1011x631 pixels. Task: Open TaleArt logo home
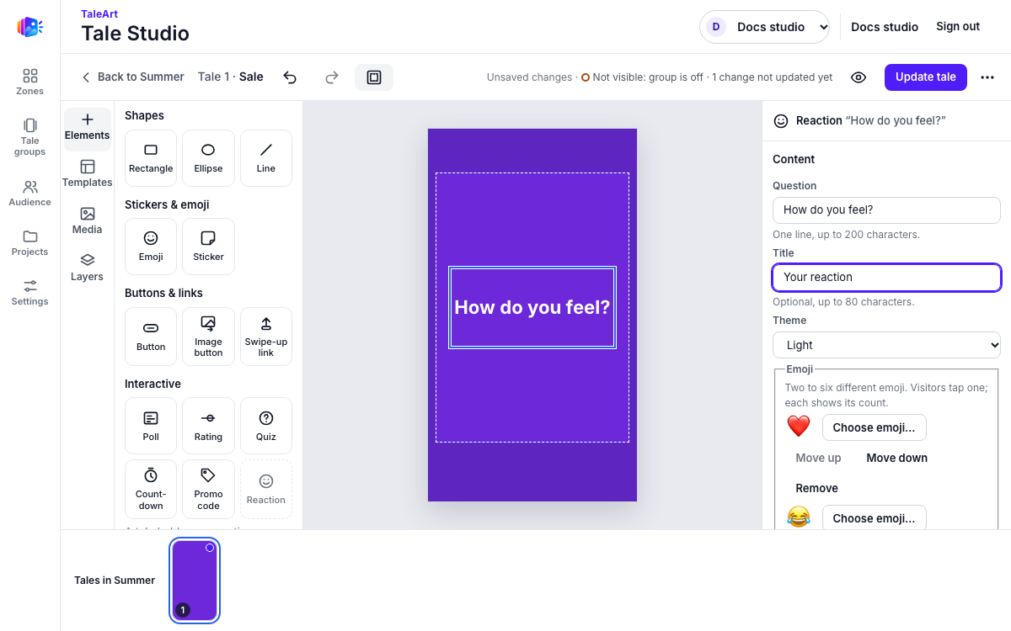(x=29, y=27)
